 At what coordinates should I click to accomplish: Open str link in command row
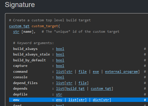point(69,72)
